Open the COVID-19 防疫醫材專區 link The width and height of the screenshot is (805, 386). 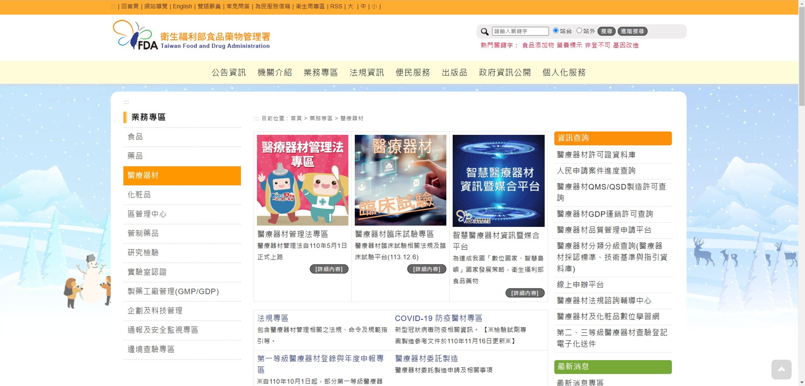[x=439, y=318]
